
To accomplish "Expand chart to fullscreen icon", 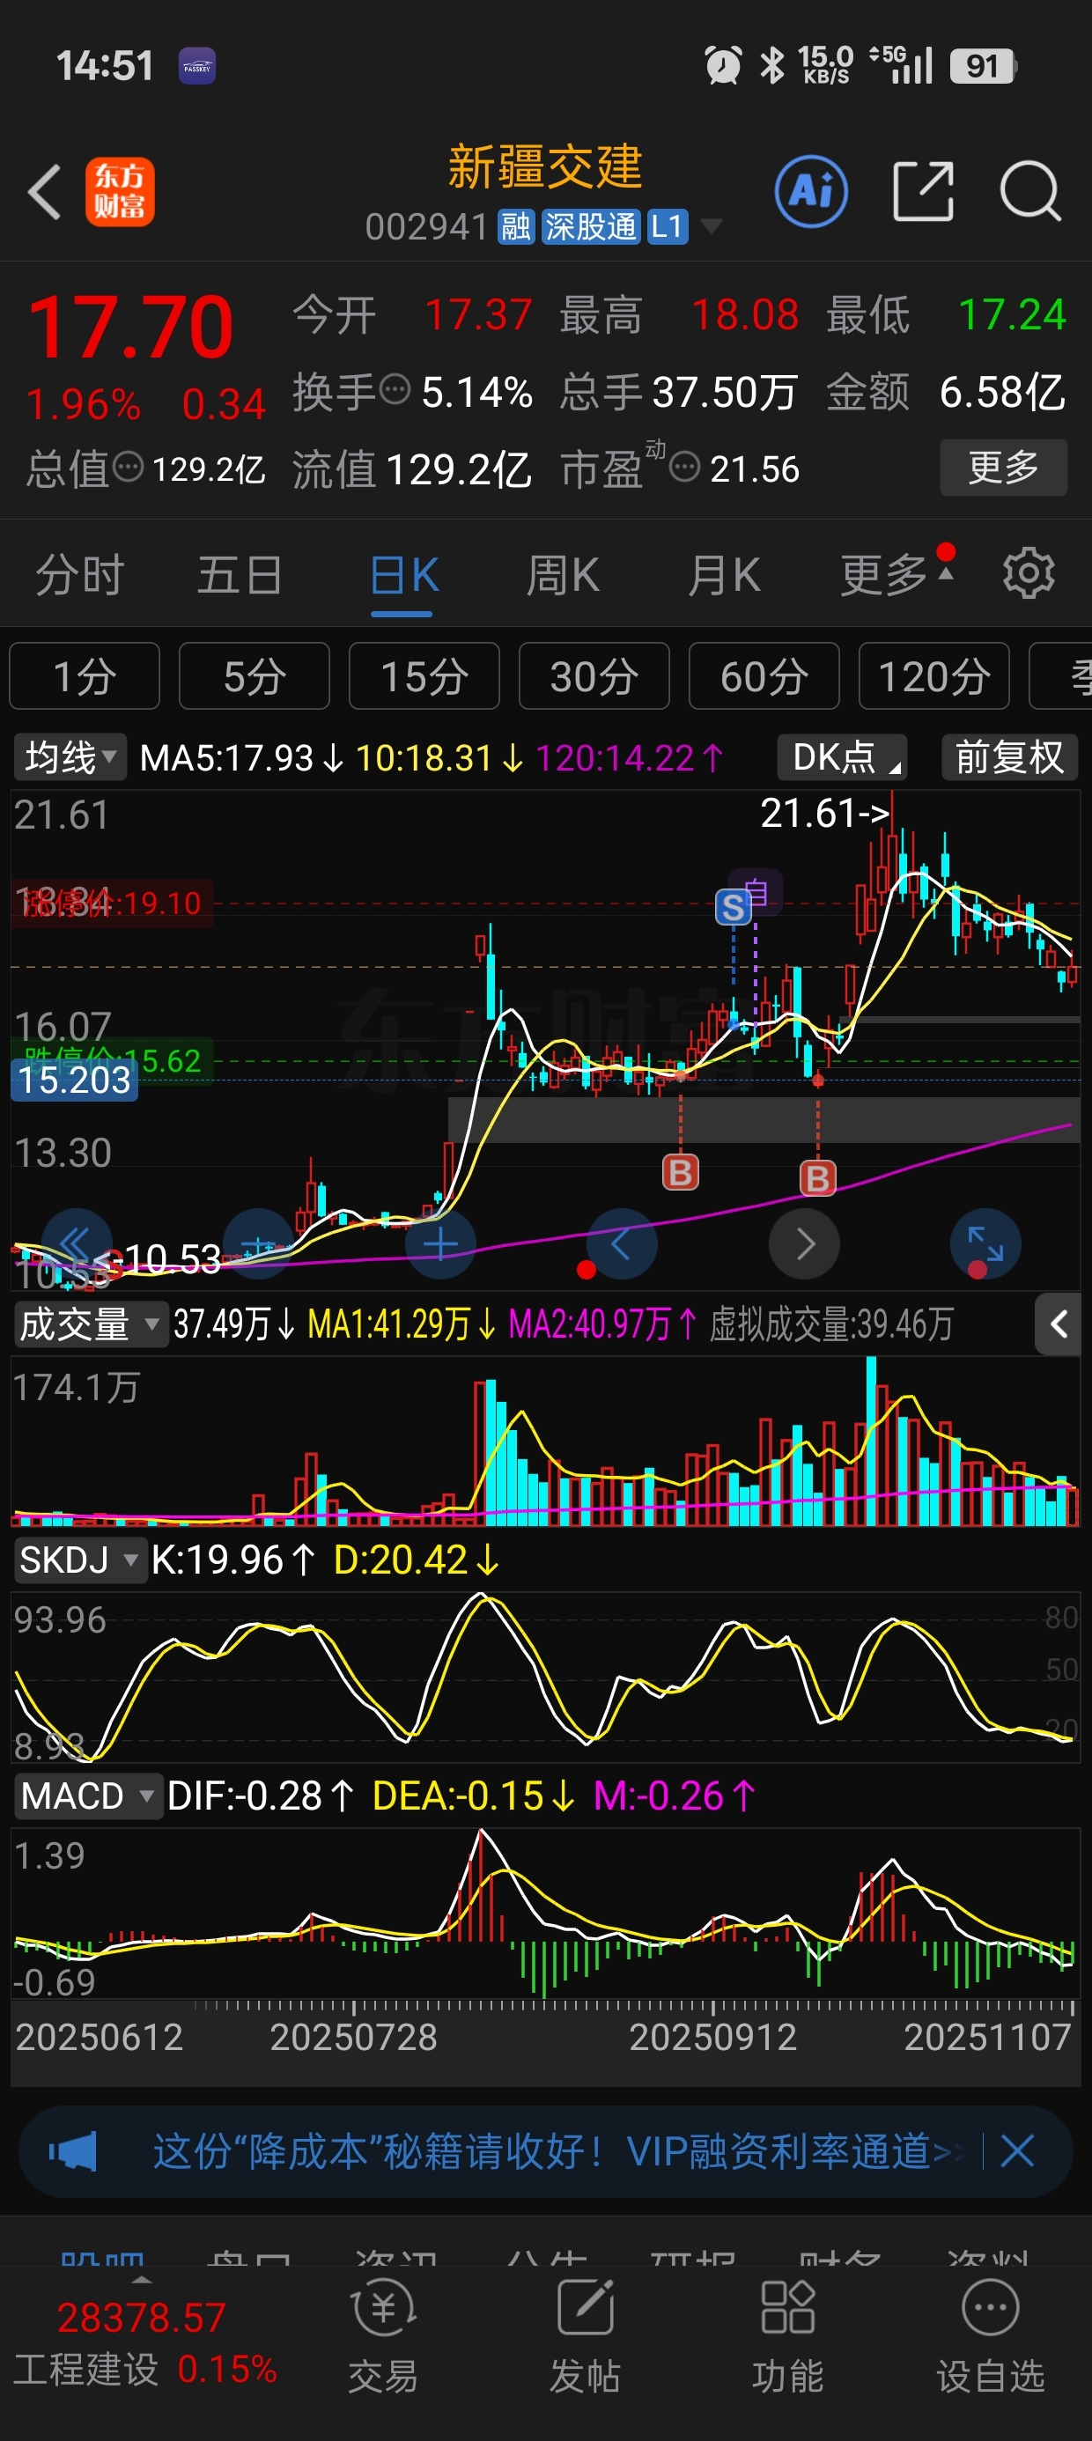I will (x=985, y=1244).
